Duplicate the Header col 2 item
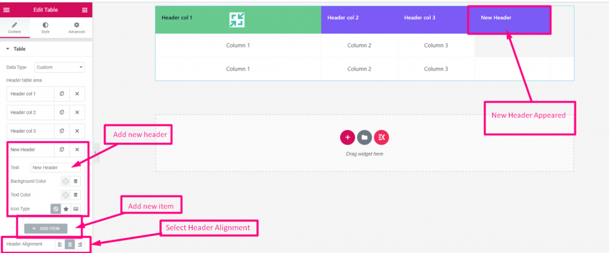Viewport: 609px width, 253px height. point(62,113)
